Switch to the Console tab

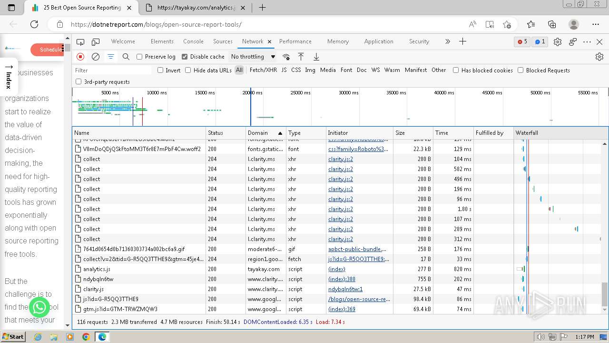(193, 42)
